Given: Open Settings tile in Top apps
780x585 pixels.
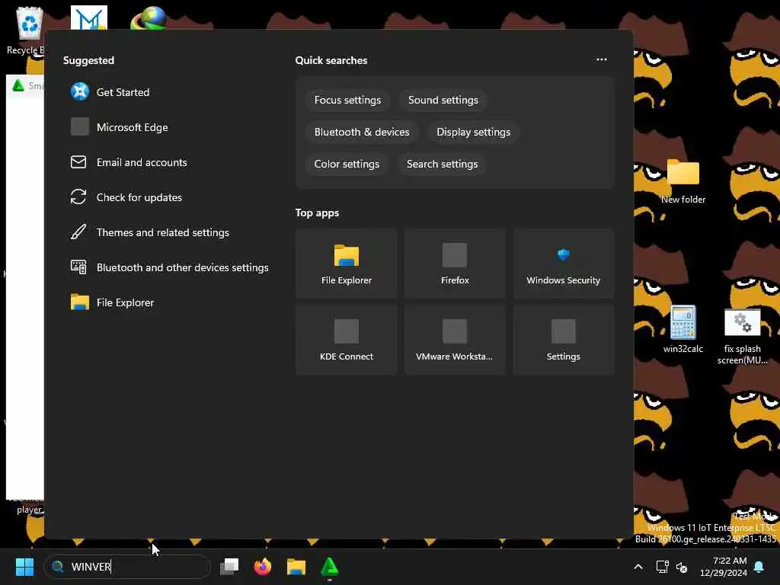Looking at the screenshot, I should click(563, 340).
